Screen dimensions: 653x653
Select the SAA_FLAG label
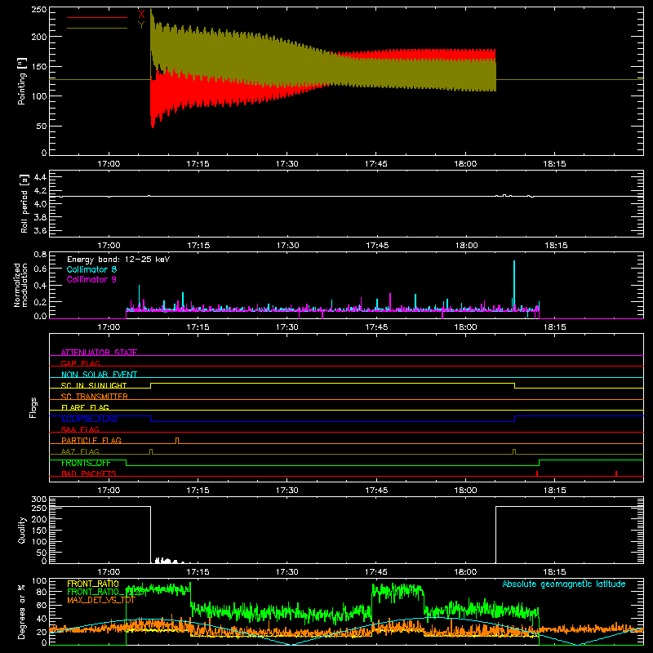80,429
